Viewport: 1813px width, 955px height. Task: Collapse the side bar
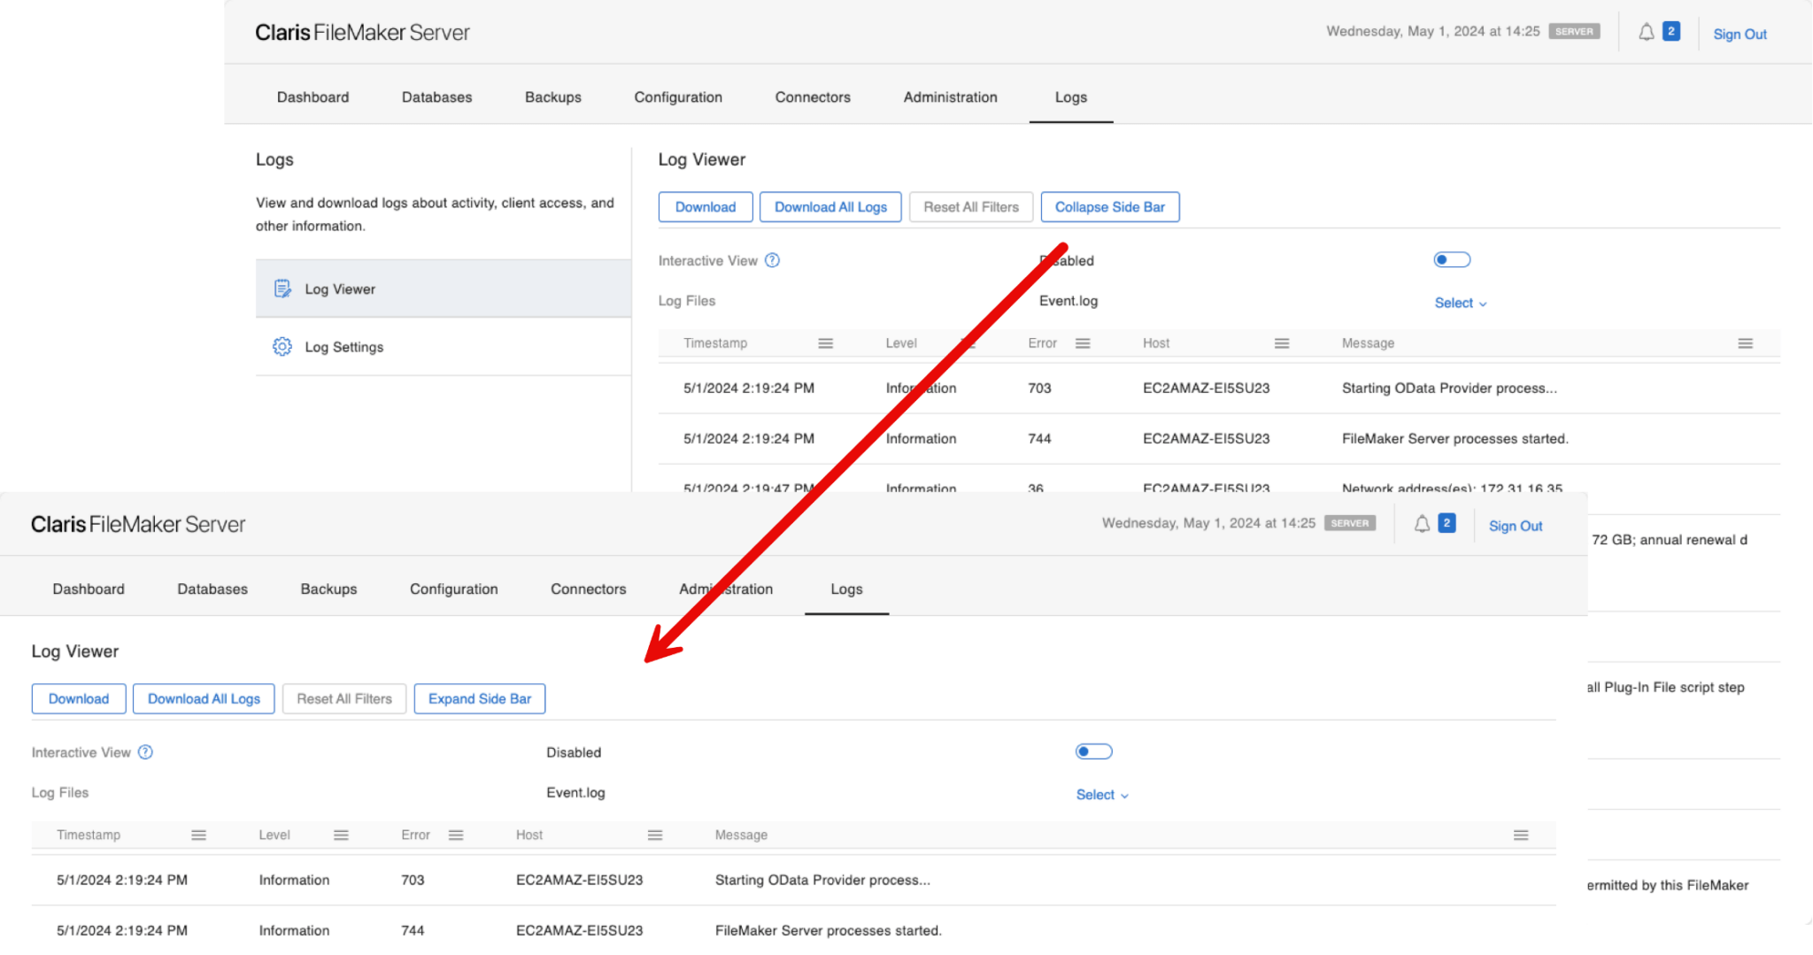1110,206
